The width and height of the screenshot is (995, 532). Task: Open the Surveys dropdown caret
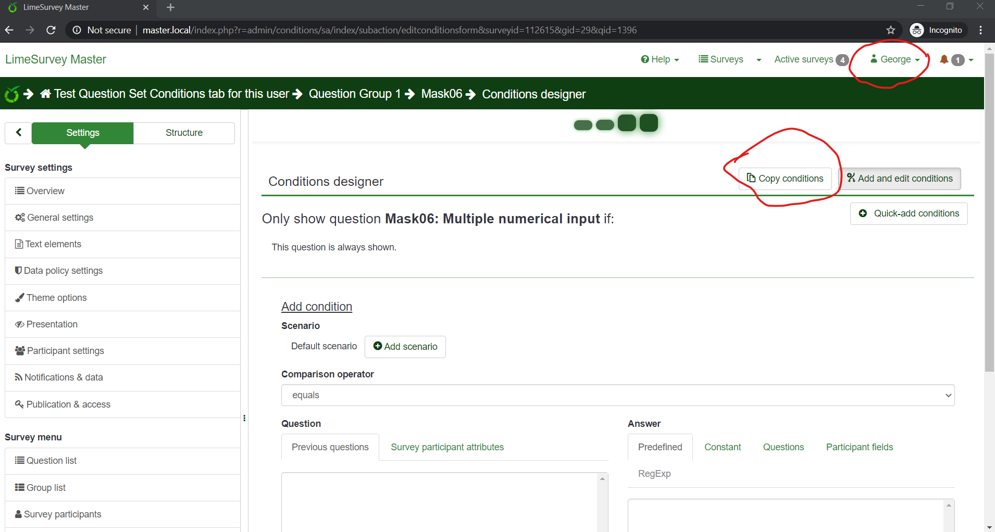click(758, 60)
